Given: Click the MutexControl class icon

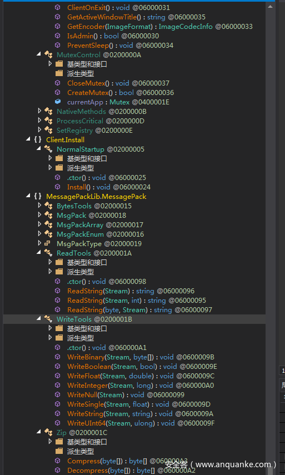Looking at the screenshot, I should point(48,55).
